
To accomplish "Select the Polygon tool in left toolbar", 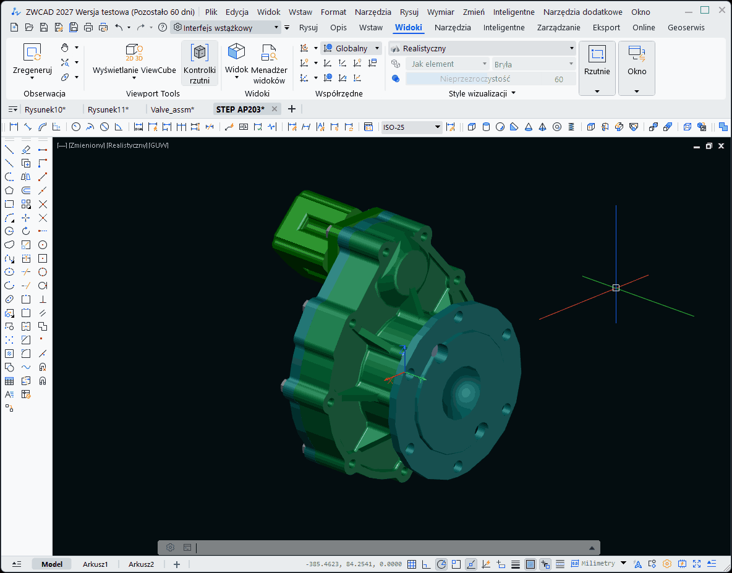I will (9, 190).
